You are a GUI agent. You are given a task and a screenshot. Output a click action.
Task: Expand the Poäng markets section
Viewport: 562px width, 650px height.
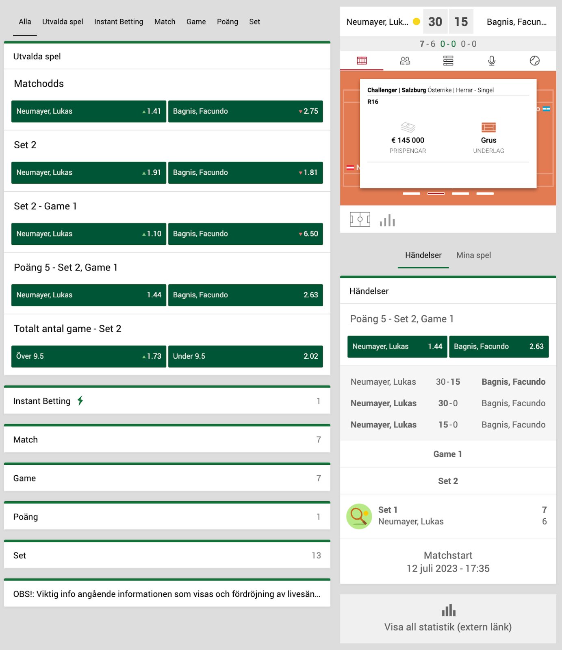(x=167, y=517)
